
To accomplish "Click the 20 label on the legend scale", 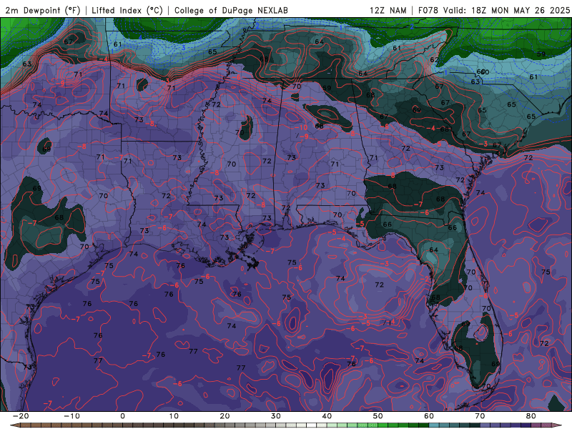I will coord(225,416).
